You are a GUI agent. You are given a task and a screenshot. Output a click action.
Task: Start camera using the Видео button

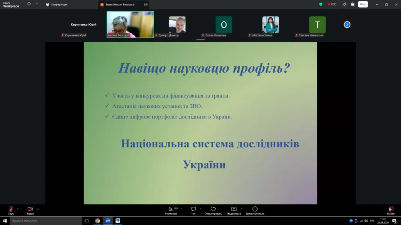click(x=30, y=211)
